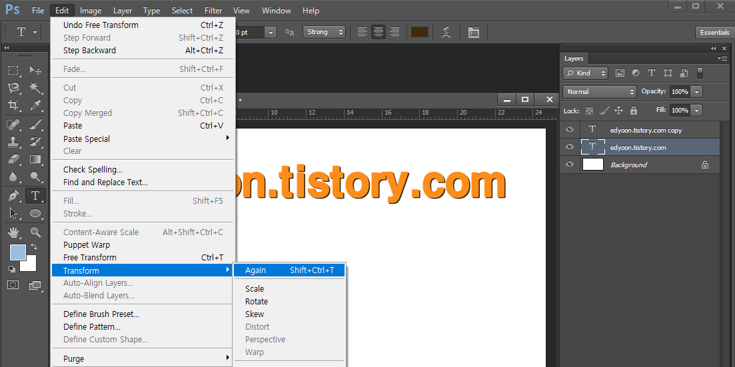The width and height of the screenshot is (735, 367).
Task: Select the Magic Wand tool
Action: click(35, 87)
